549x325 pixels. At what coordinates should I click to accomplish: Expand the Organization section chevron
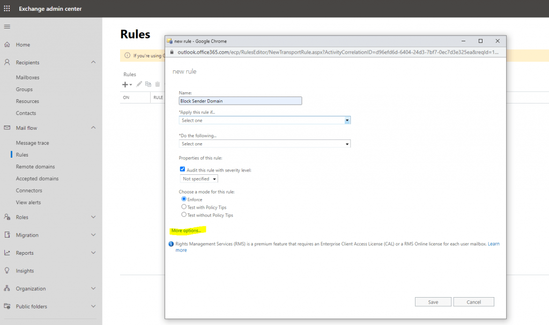coord(93,289)
